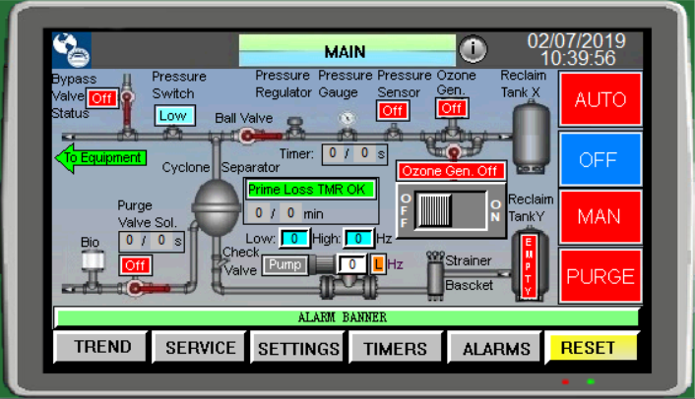Click the green Alarm Banner bar
The width and height of the screenshot is (695, 399).
coord(346,317)
